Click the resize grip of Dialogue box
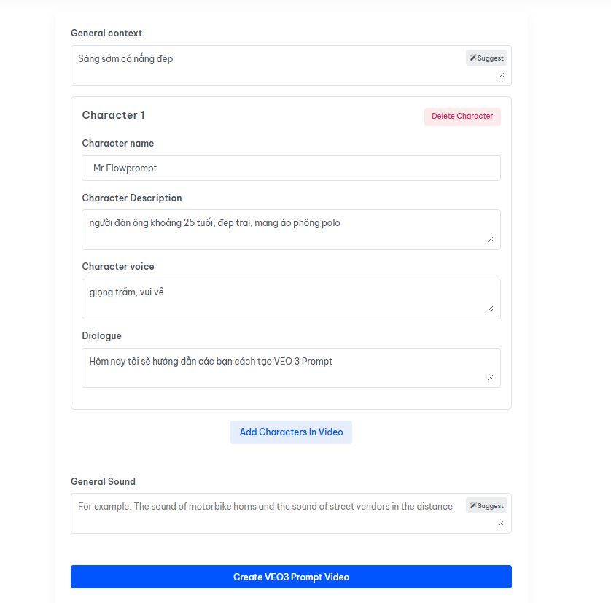The width and height of the screenshot is (611, 603). (x=490, y=378)
